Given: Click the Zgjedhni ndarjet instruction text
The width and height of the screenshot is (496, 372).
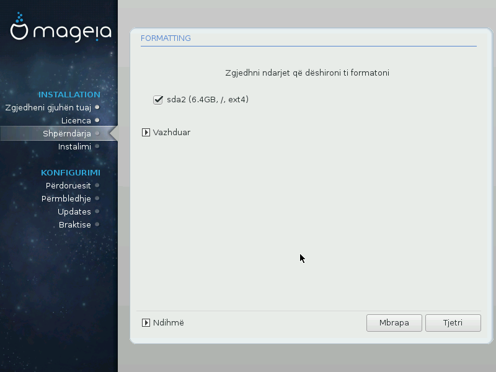Looking at the screenshot, I should click(x=307, y=73).
